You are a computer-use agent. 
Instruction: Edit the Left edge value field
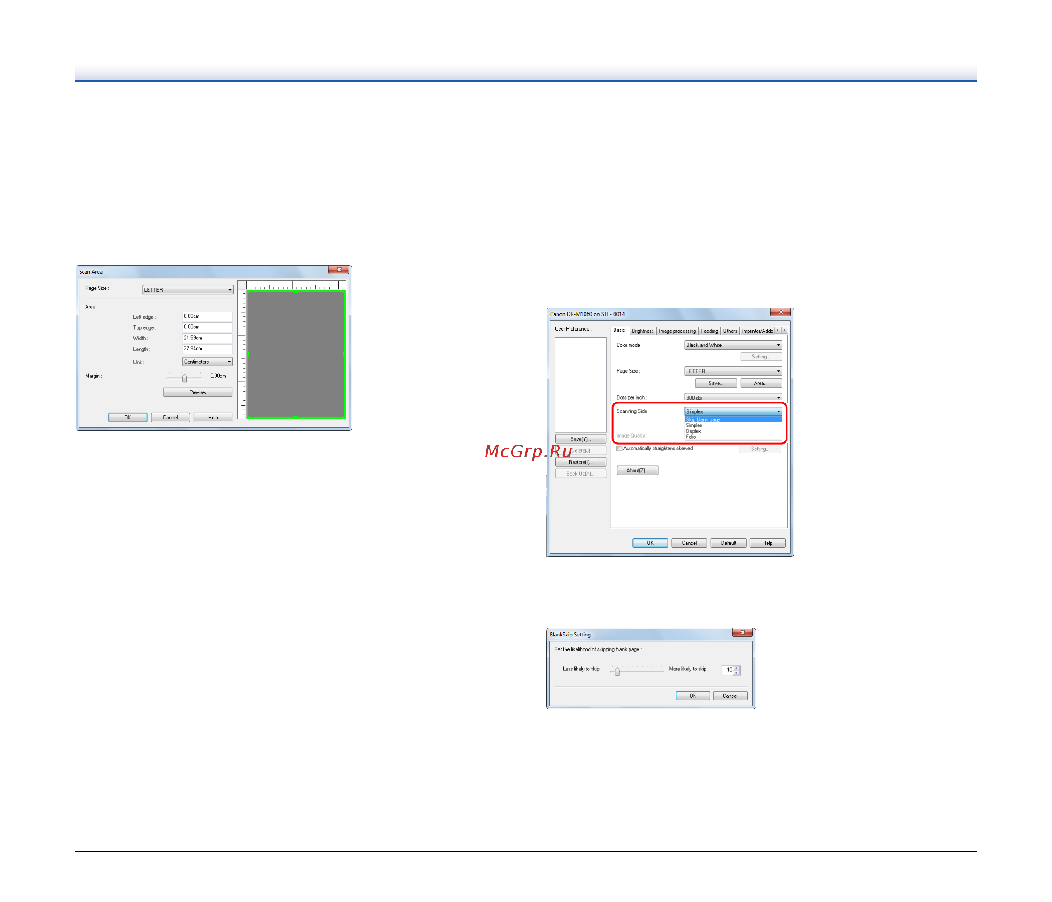[x=207, y=316]
